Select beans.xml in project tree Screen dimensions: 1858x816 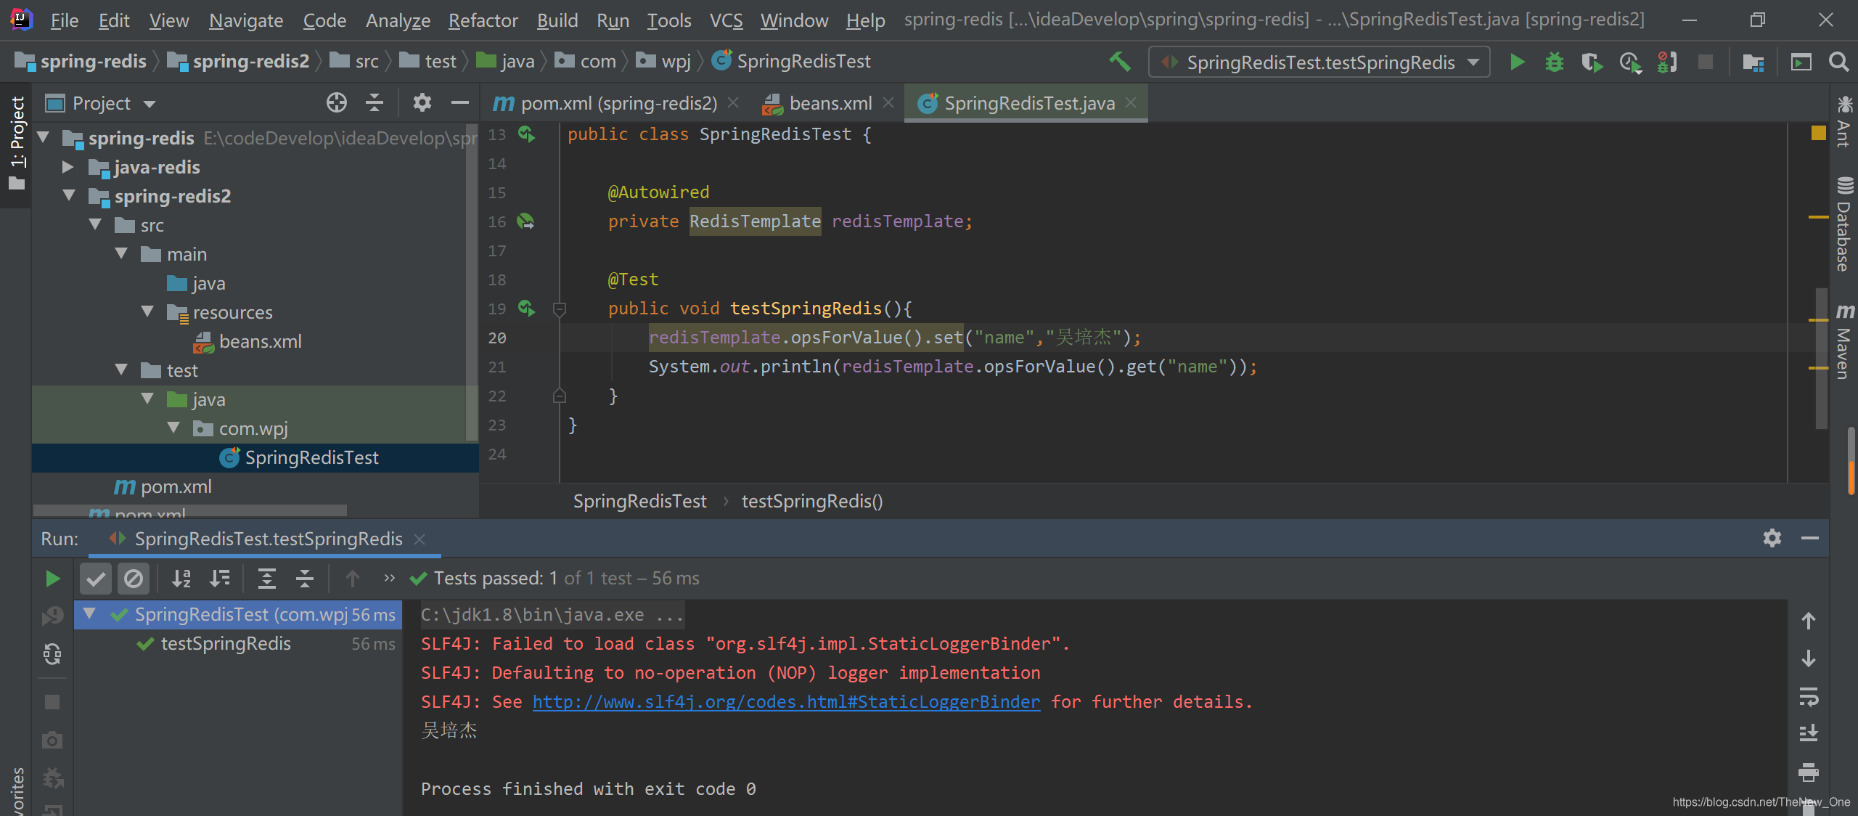[260, 341]
